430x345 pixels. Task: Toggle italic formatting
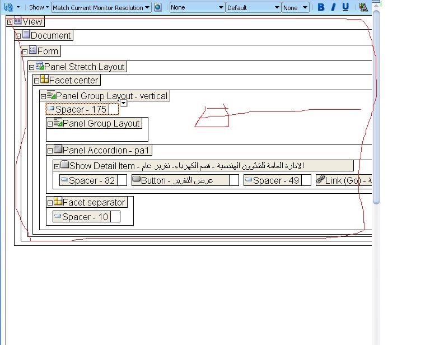click(x=333, y=7)
